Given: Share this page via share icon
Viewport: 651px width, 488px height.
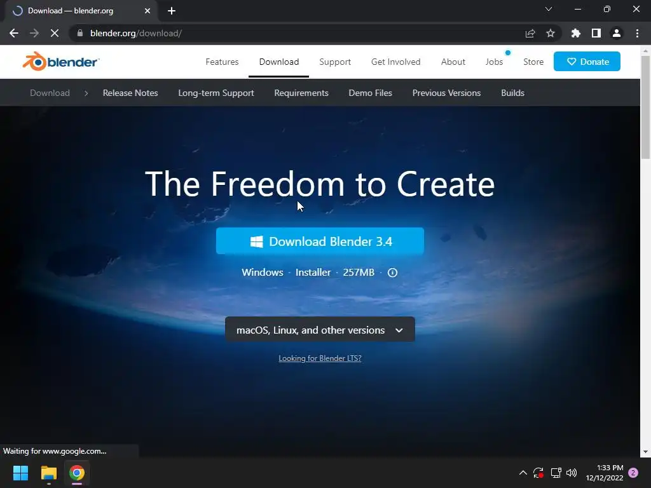Looking at the screenshot, I should coord(530,33).
